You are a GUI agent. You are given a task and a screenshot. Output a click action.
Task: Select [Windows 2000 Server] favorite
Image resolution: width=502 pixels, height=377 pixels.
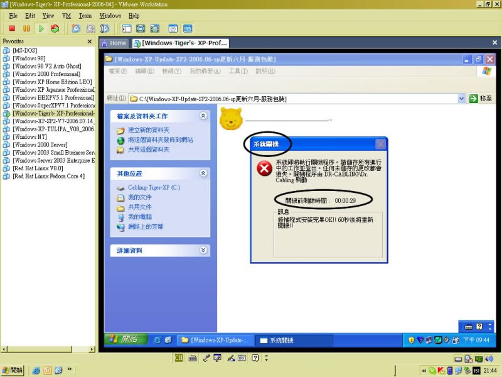[40, 145]
